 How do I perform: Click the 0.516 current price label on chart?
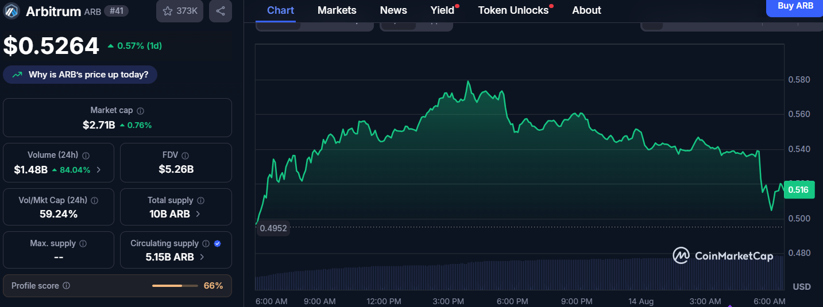[798, 190]
